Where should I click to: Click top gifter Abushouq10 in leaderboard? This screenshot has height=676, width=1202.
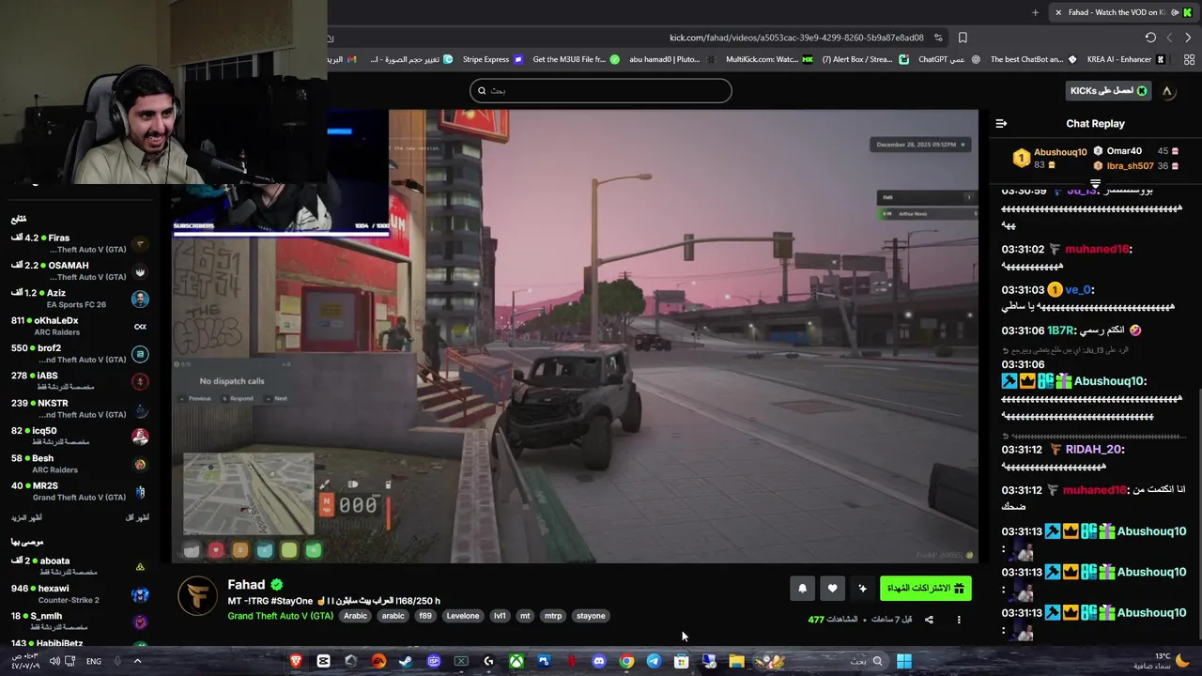coord(1060,152)
